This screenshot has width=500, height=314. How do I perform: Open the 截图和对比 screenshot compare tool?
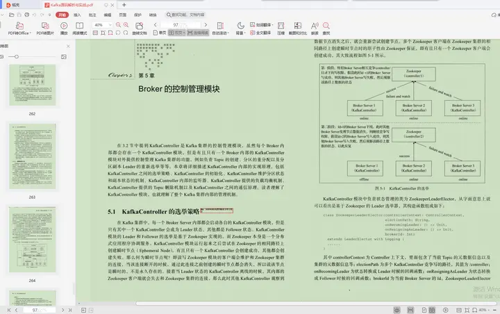pos(298,28)
